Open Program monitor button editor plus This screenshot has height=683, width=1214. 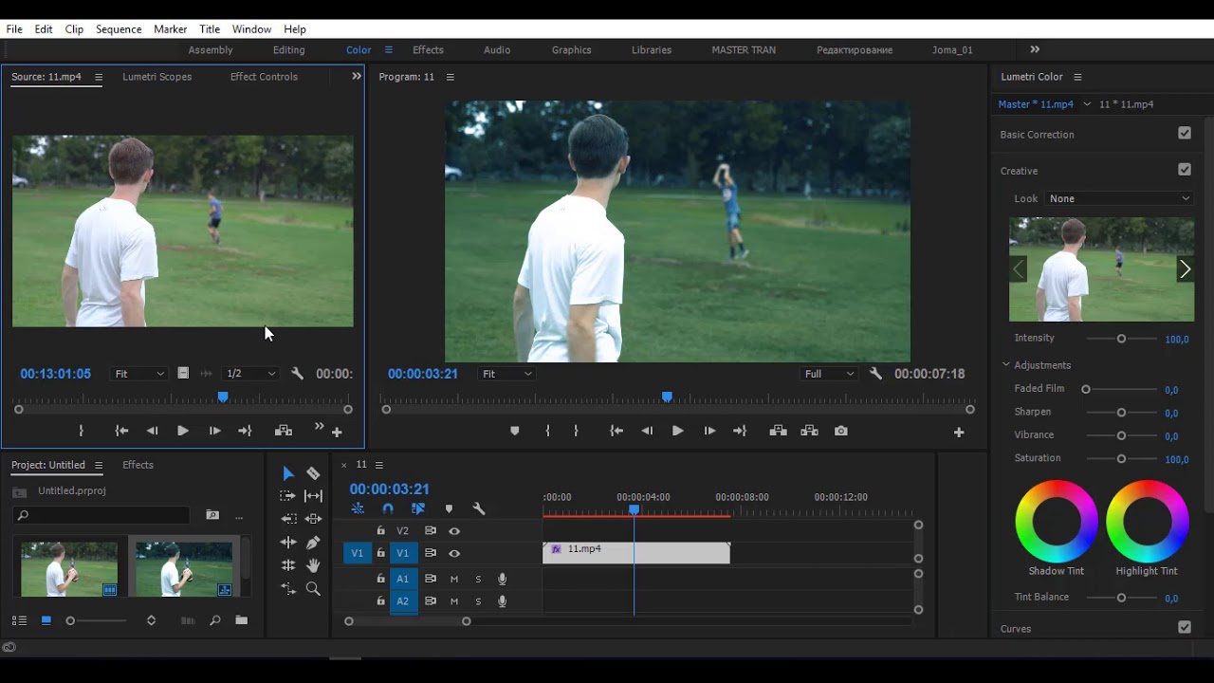tap(959, 432)
